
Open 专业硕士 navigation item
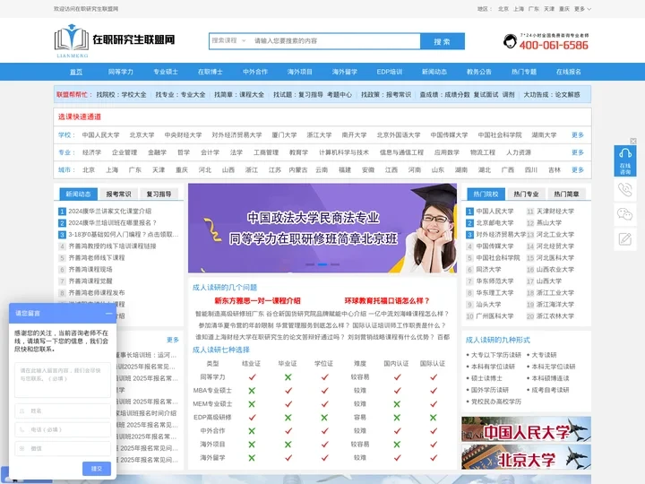pyautogui.click(x=166, y=72)
